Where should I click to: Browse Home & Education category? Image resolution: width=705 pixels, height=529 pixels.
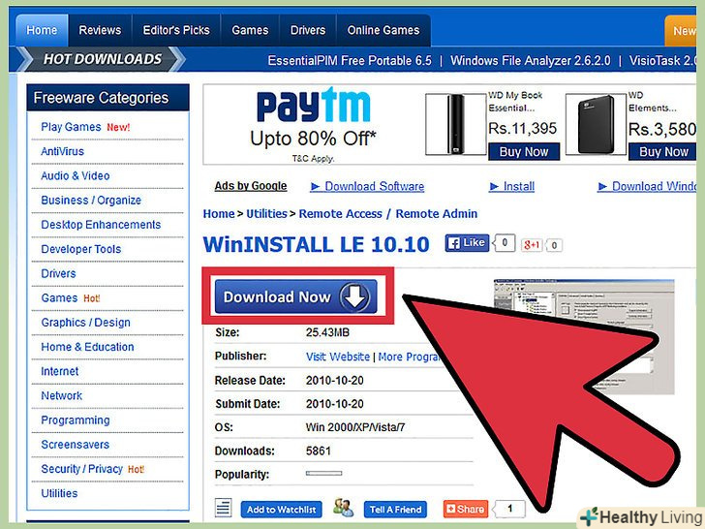click(x=87, y=347)
